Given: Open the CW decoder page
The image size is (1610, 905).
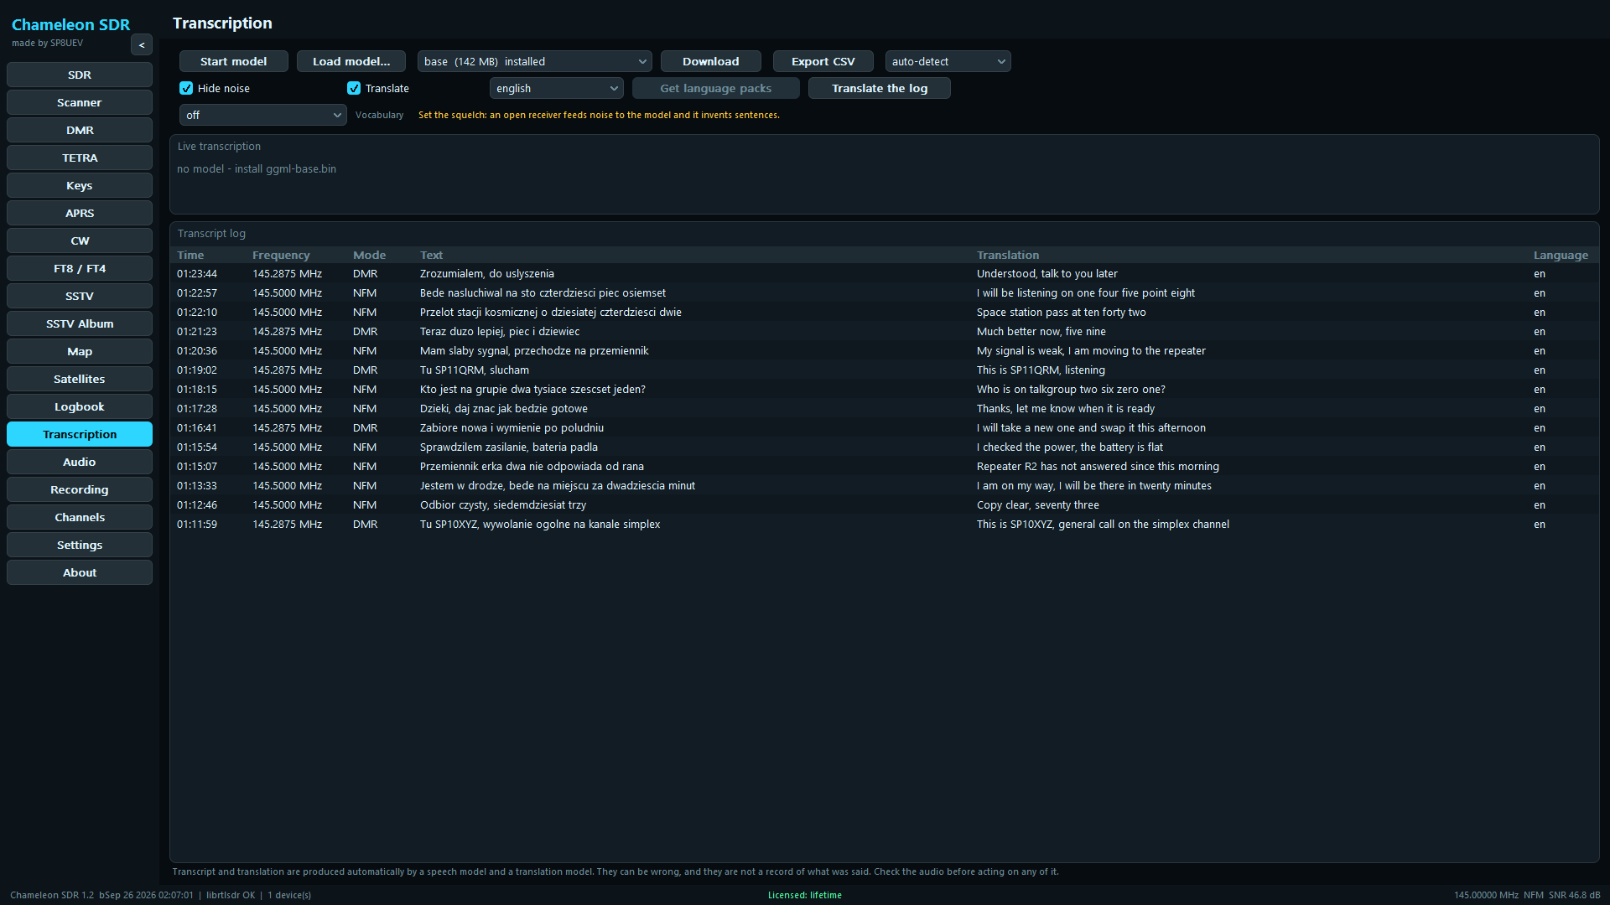Looking at the screenshot, I should point(80,240).
